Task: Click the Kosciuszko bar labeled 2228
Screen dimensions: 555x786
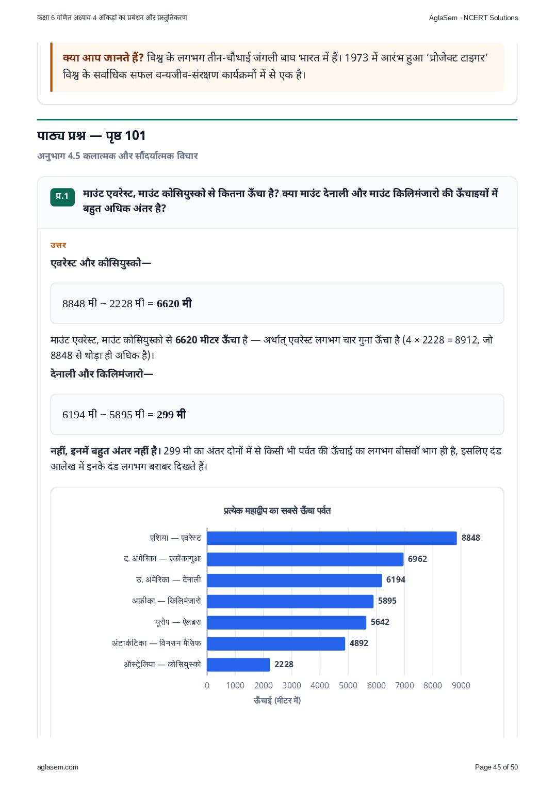Action: pos(238,665)
